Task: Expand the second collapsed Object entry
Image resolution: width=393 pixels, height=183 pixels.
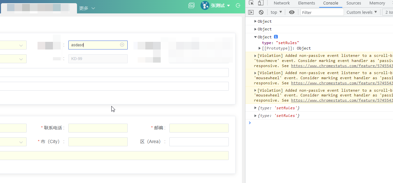Action: [x=255, y=29]
